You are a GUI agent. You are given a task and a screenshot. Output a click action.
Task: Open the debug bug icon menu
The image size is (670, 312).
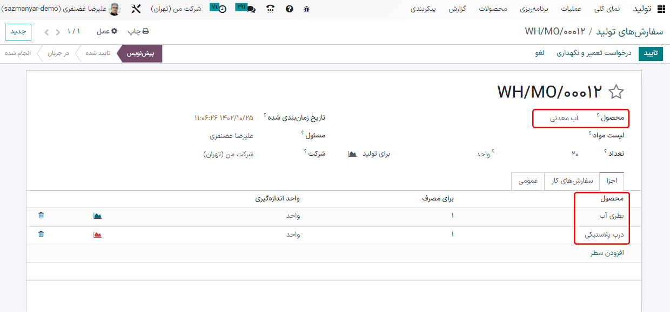coord(307,9)
